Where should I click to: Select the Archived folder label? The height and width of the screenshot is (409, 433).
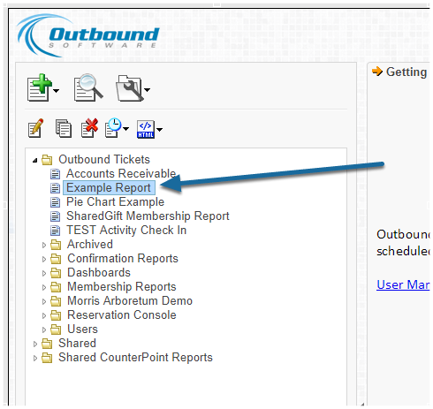click(x=90, y=245)
